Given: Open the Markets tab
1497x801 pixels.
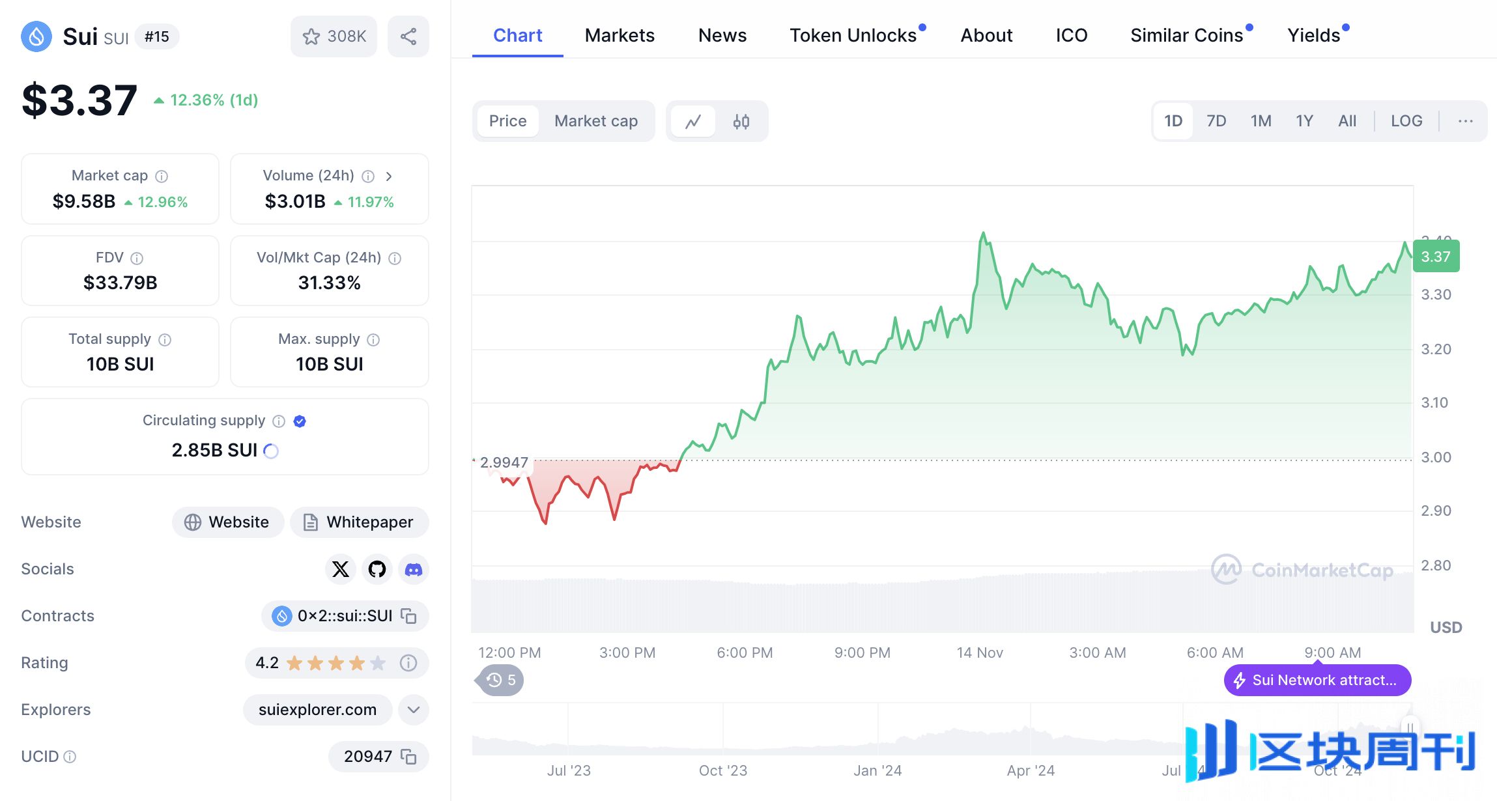Looking at the screenshot, I should [620, 35].
